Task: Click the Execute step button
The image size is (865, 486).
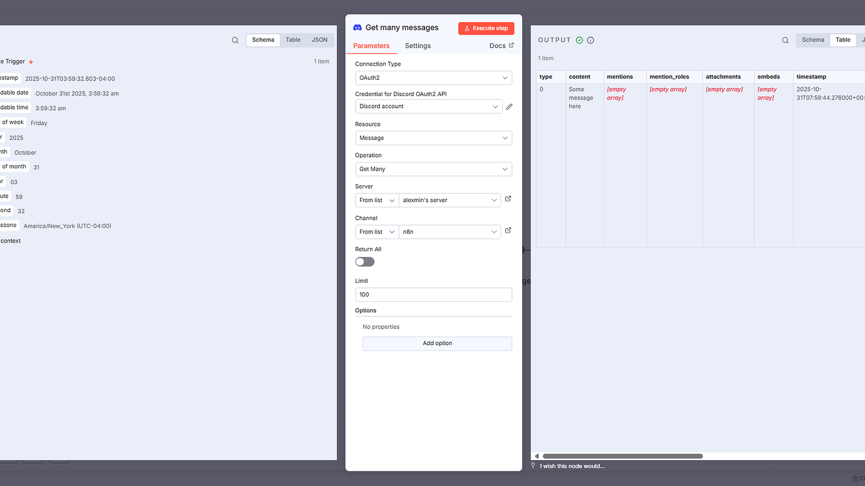Action: pos(486,28)
